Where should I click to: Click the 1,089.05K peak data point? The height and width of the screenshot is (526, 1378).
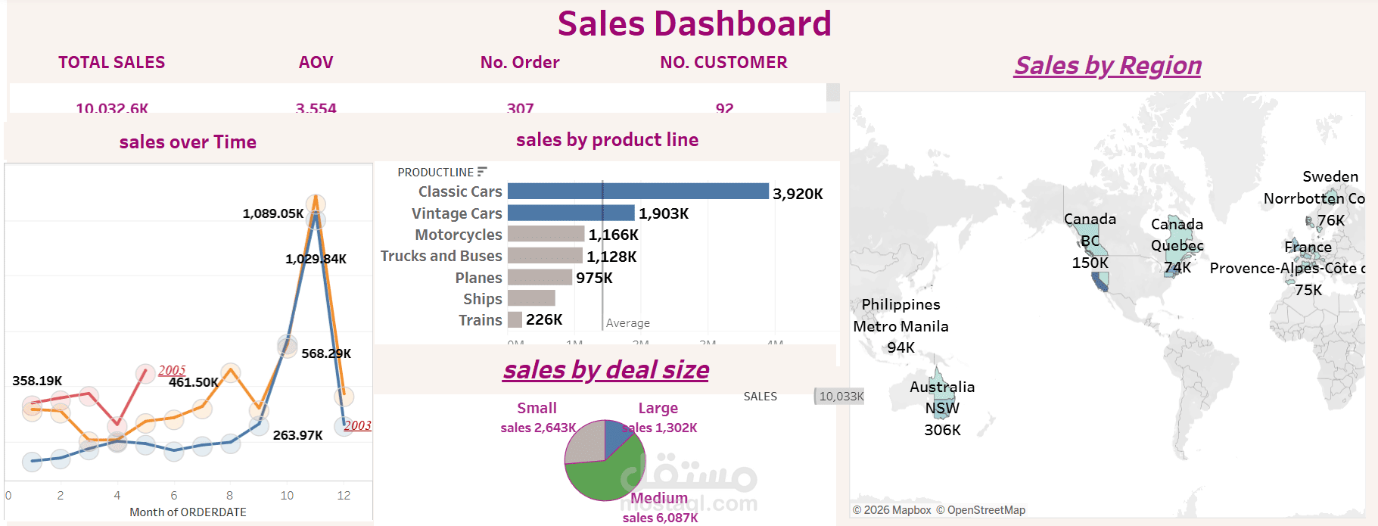pos(316,204)
